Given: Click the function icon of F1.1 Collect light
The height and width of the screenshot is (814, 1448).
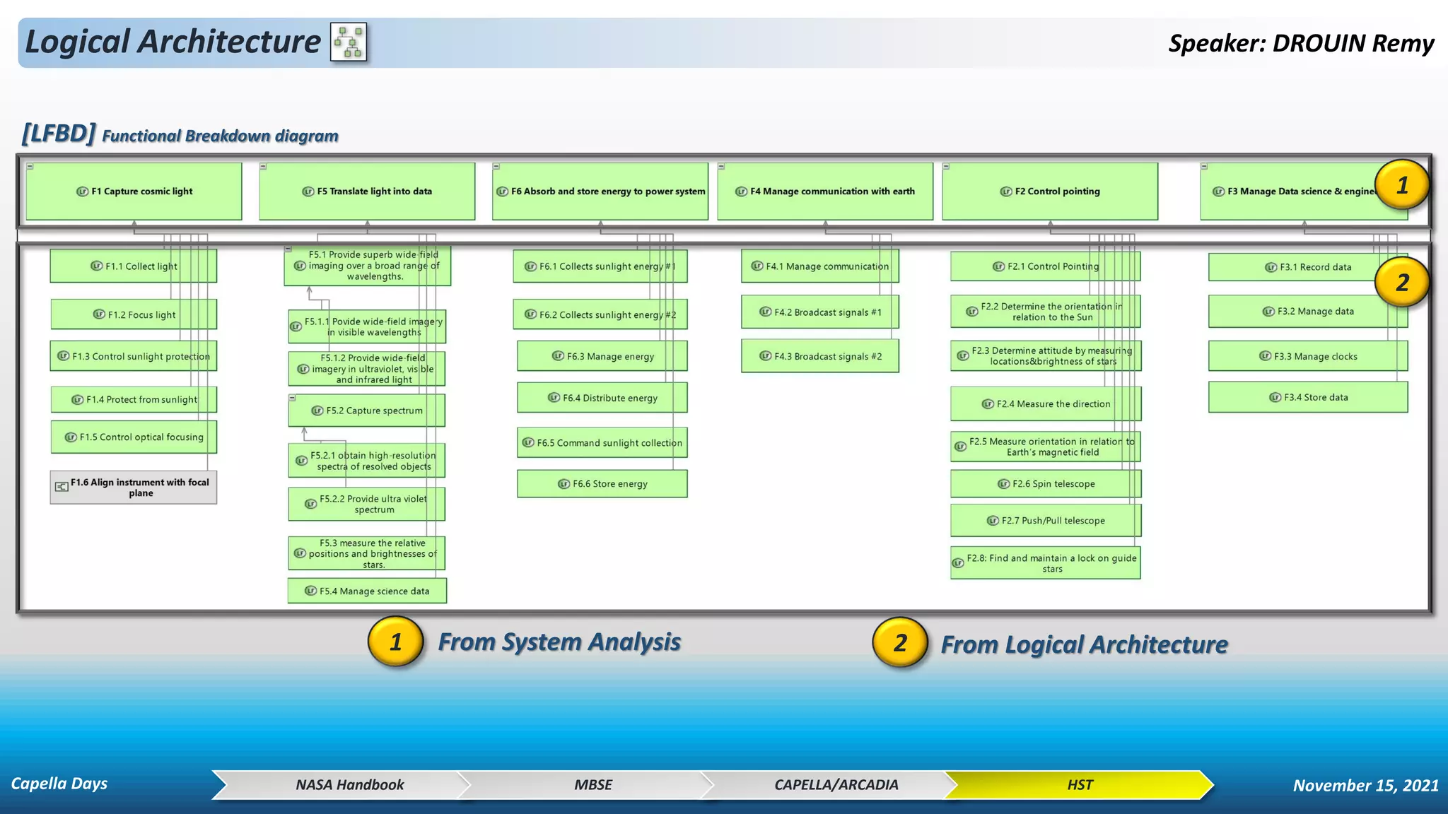Looking at the screenshot, I should click(x=97, y=266).
